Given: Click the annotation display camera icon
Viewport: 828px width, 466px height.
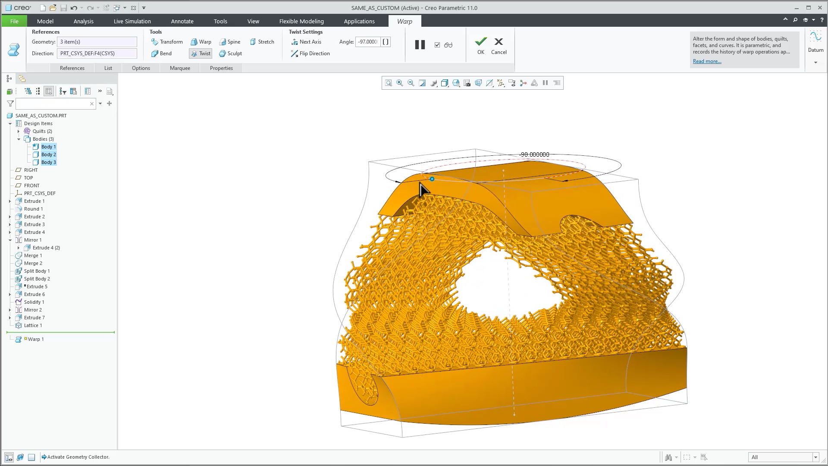Looking at the screenshot, I should (467, 83).
